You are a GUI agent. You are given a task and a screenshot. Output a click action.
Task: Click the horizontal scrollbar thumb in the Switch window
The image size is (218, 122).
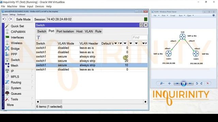51,102
